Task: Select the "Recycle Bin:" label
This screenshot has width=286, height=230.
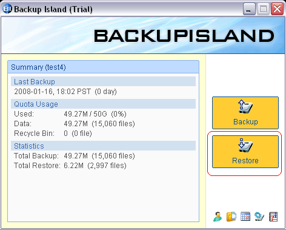Action: click(35, 134)
